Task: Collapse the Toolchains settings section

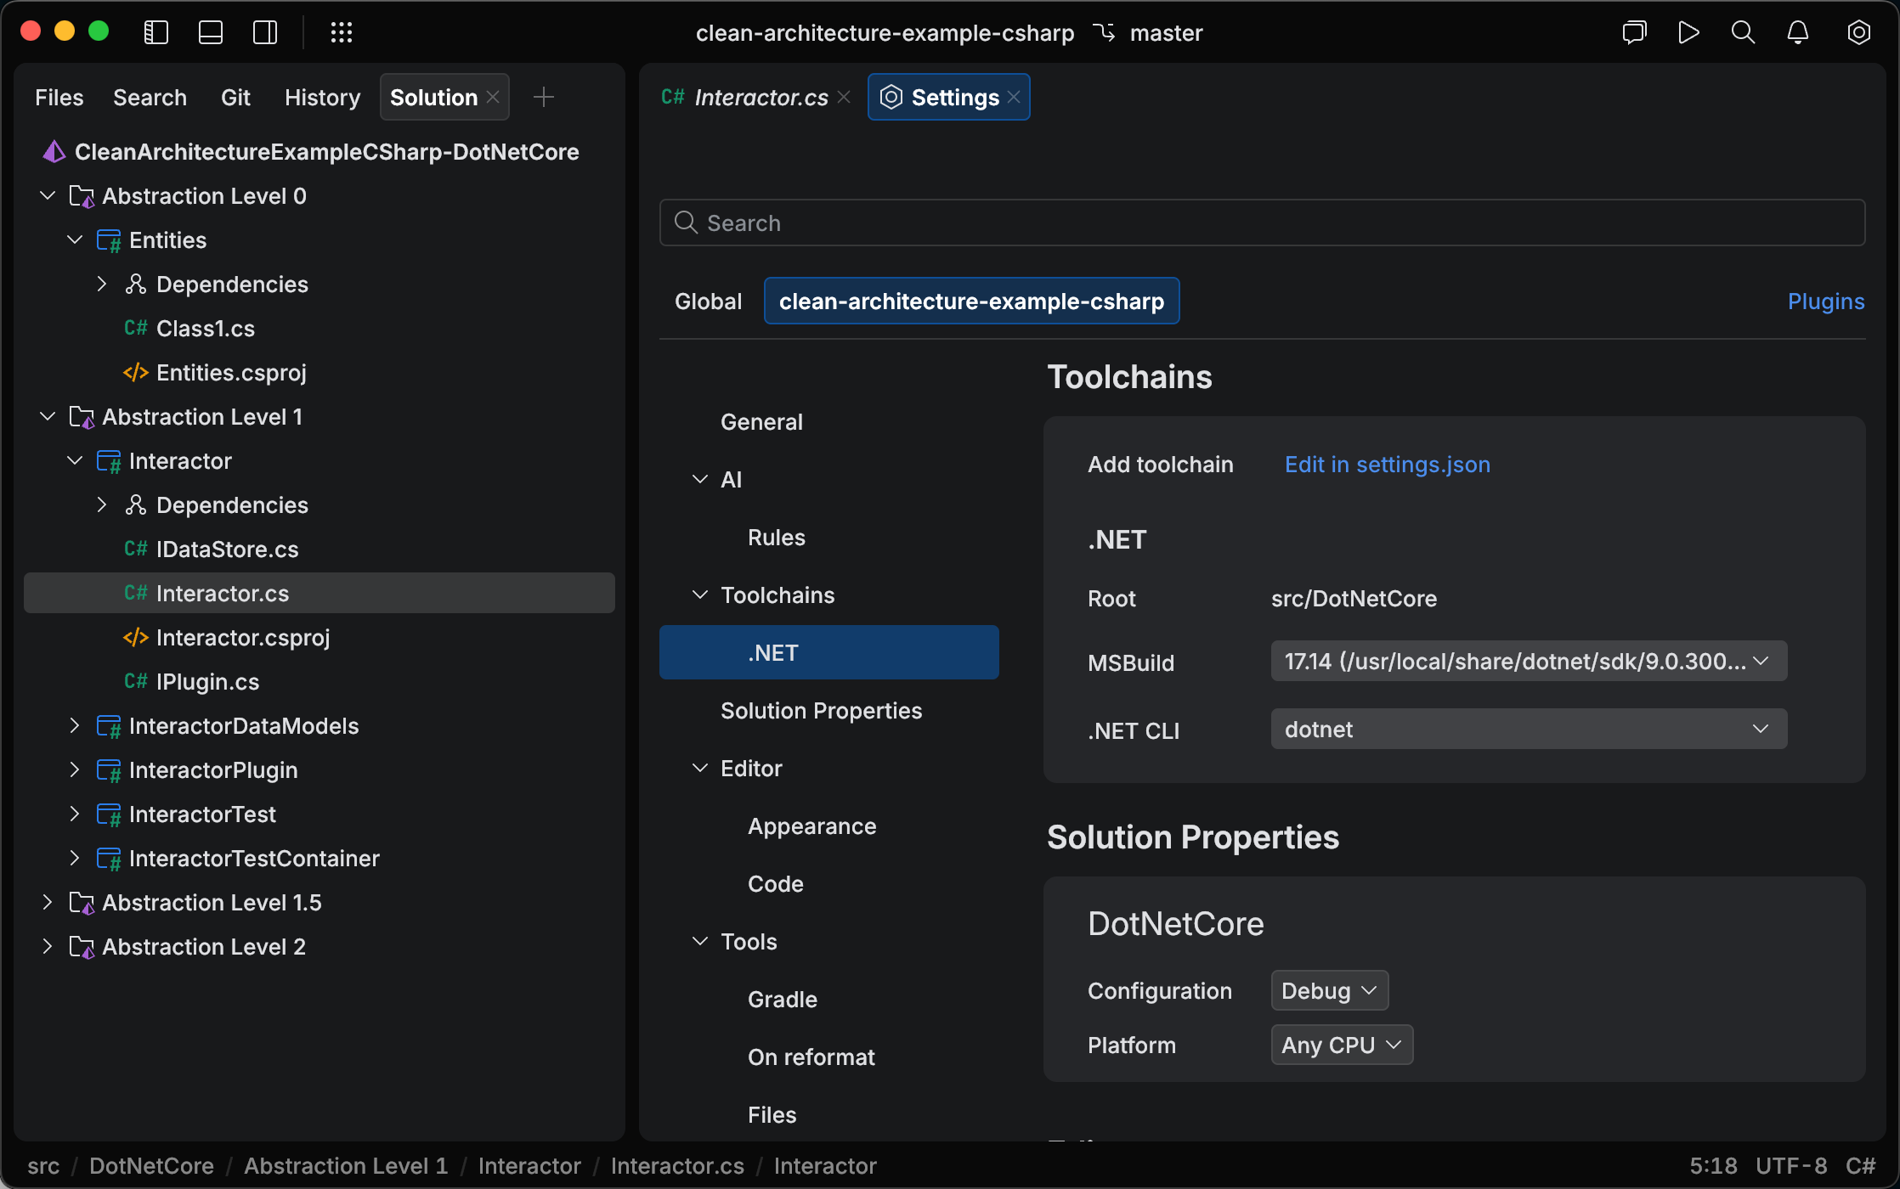Action: click(x=700, y=594)
